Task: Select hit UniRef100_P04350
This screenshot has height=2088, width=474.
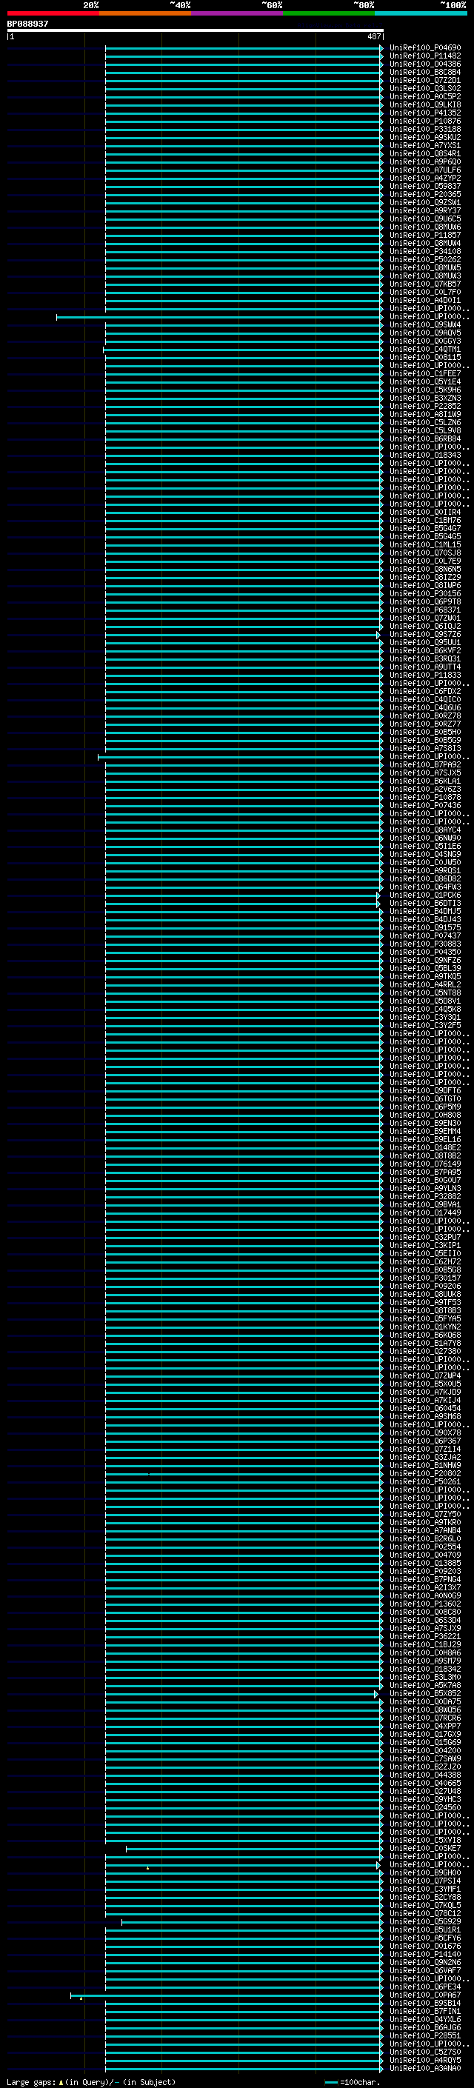Action: point(424,952)
